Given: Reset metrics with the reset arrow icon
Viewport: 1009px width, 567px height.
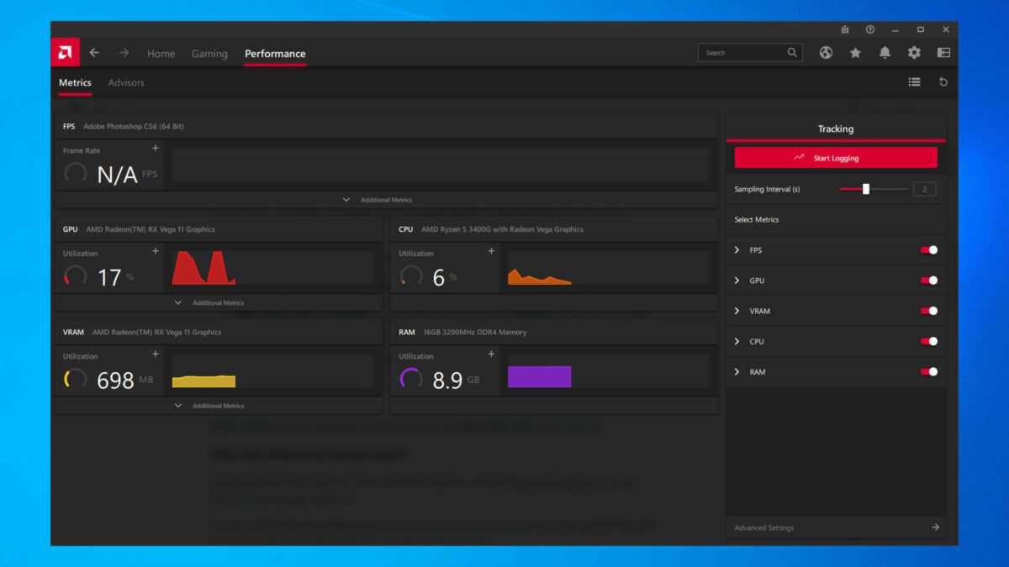Looking at the screenshot, I should click(943, 81).
